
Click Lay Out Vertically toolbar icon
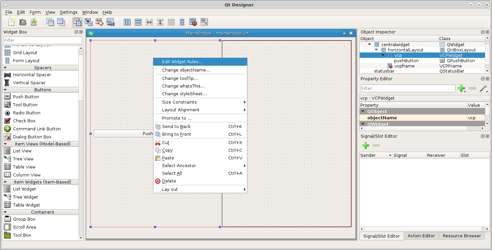(138, 22)
